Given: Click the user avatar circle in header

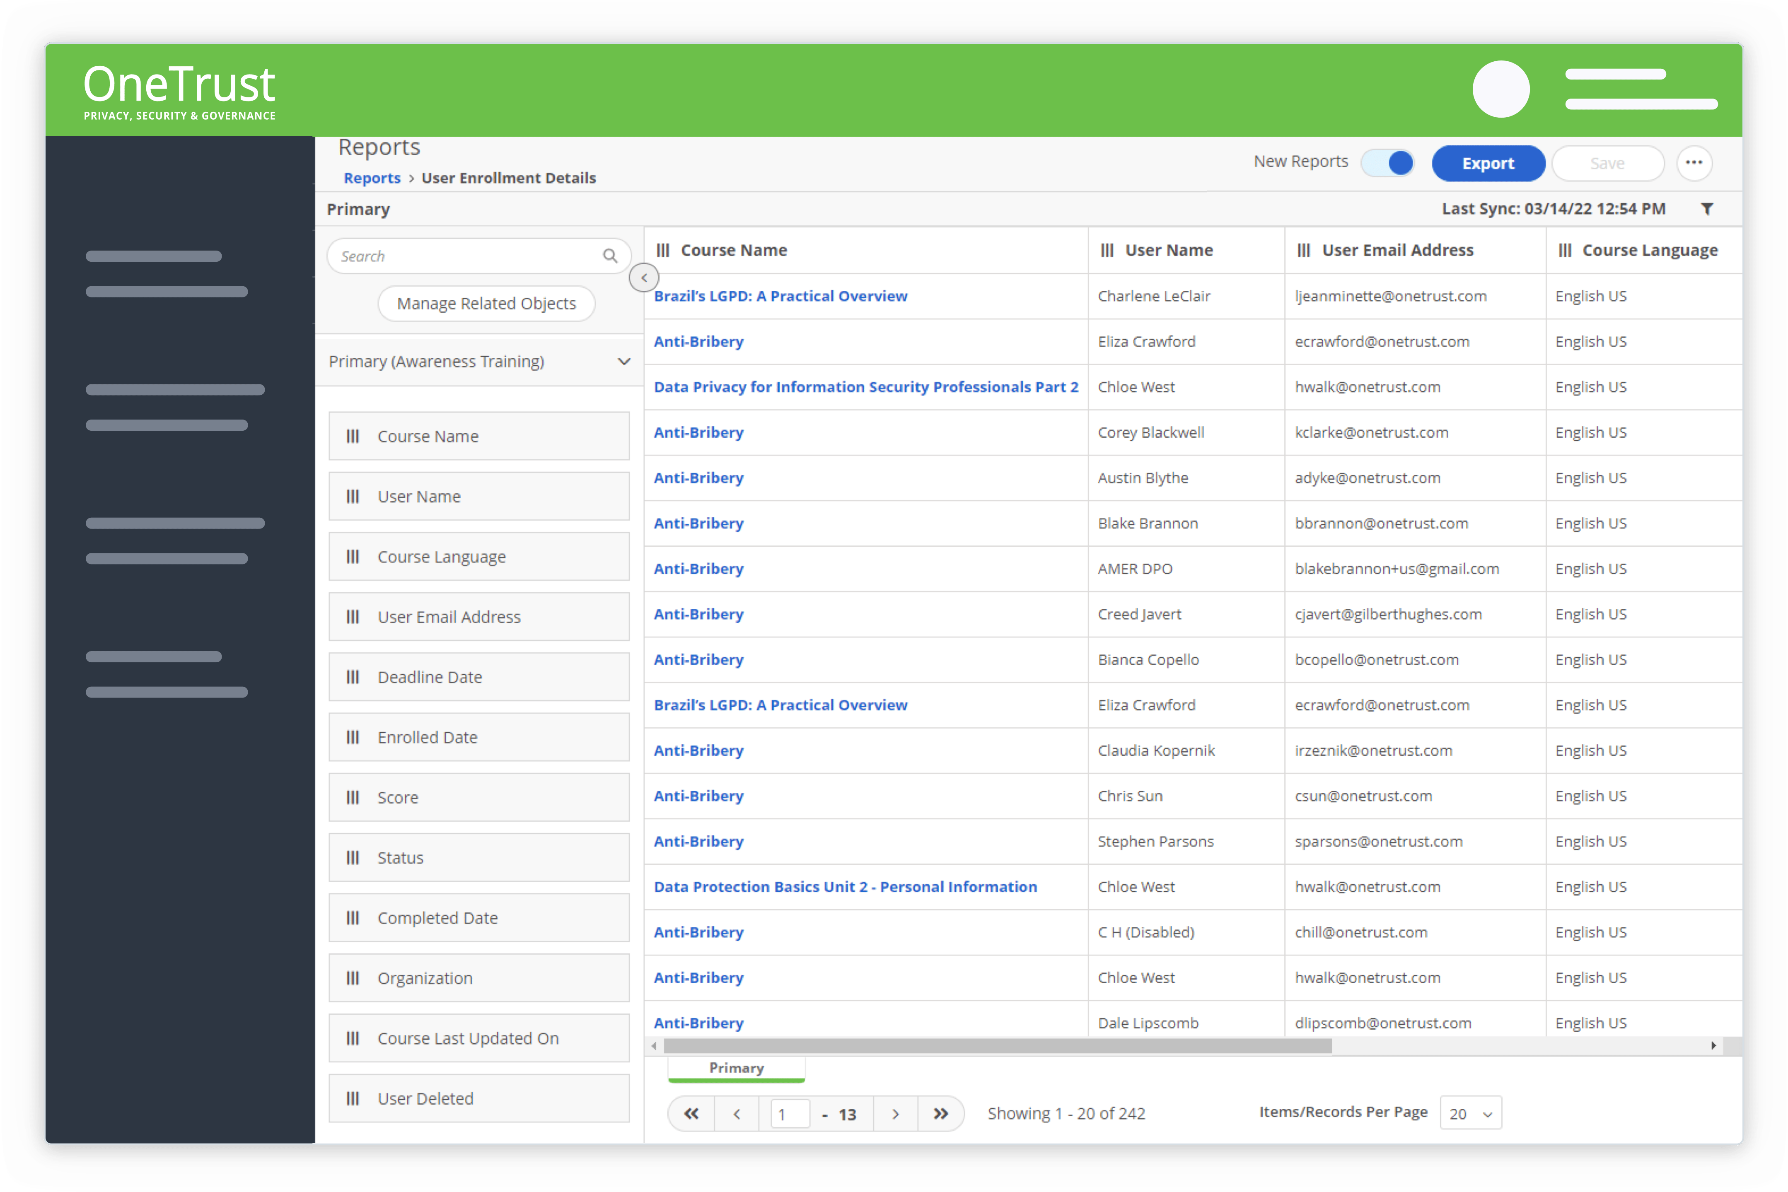Looking at the screenshot, I should (1500, 89).
